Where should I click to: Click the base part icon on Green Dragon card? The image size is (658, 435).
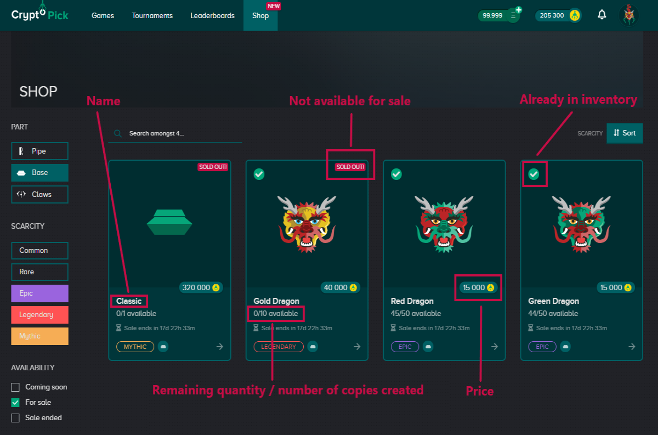565,347
